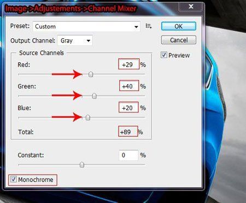Click the Preset label
The image size is (246, 203).
pos(20,26)
